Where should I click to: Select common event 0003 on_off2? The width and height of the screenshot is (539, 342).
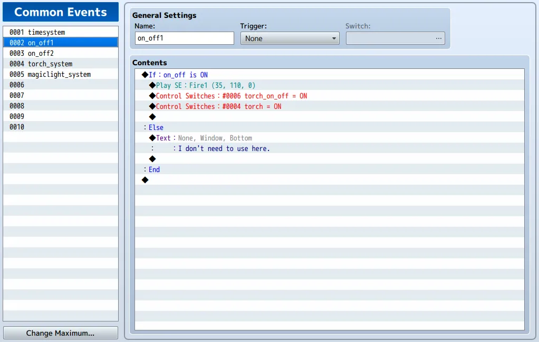pos(61,53)
